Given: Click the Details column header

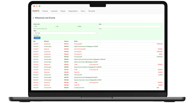Looking at the screenshot, I should (76, 41).
